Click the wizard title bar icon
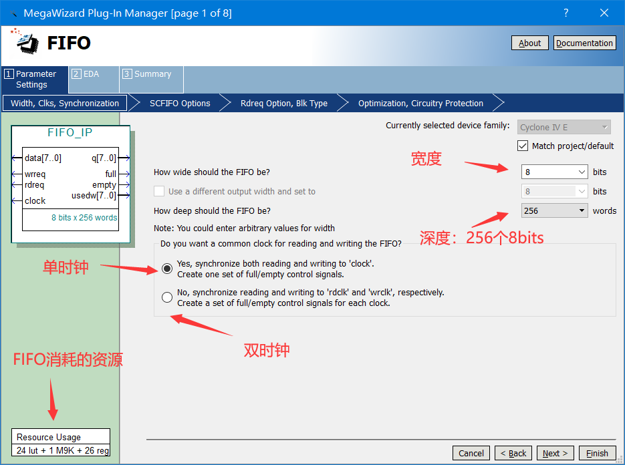 (x=14, y=13)
